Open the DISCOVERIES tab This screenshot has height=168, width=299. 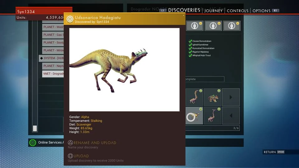(184, 10)
